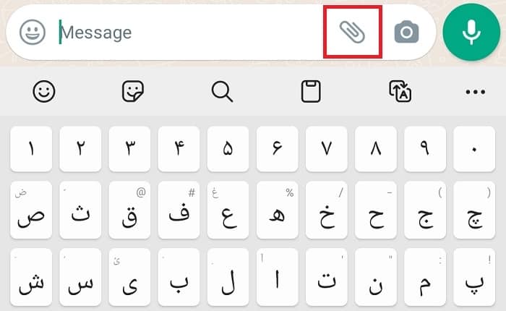Viewport: 506px width, 311px height.
Task: Open the keyboard clipboard
Action: tap(311, 91)
